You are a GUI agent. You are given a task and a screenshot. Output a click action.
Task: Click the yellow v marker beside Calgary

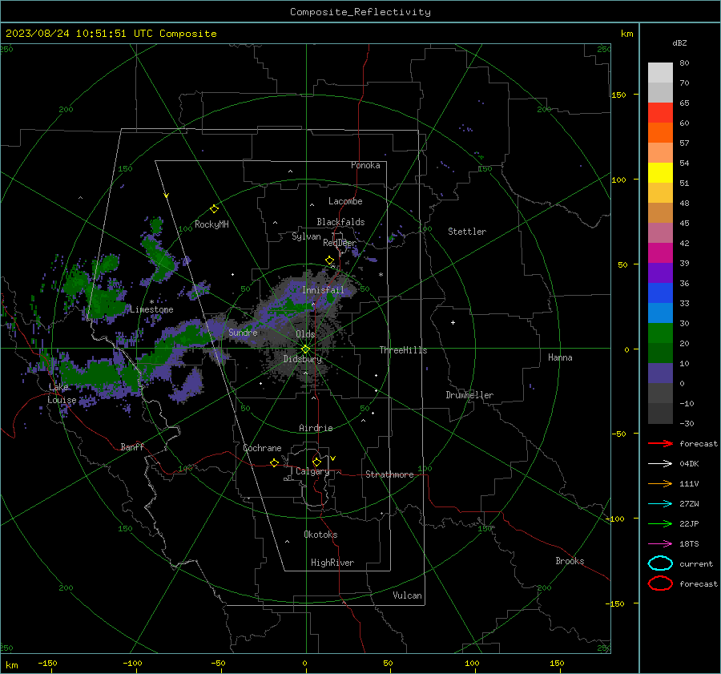click(x=333, y=458)
